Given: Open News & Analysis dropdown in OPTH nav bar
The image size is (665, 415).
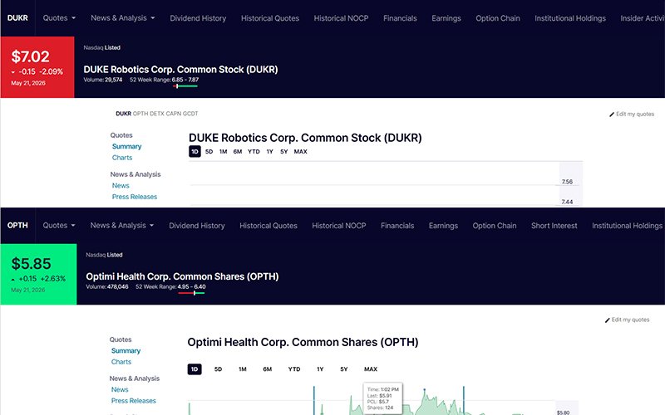Looking at the screenshot, I should click(121, 225).
